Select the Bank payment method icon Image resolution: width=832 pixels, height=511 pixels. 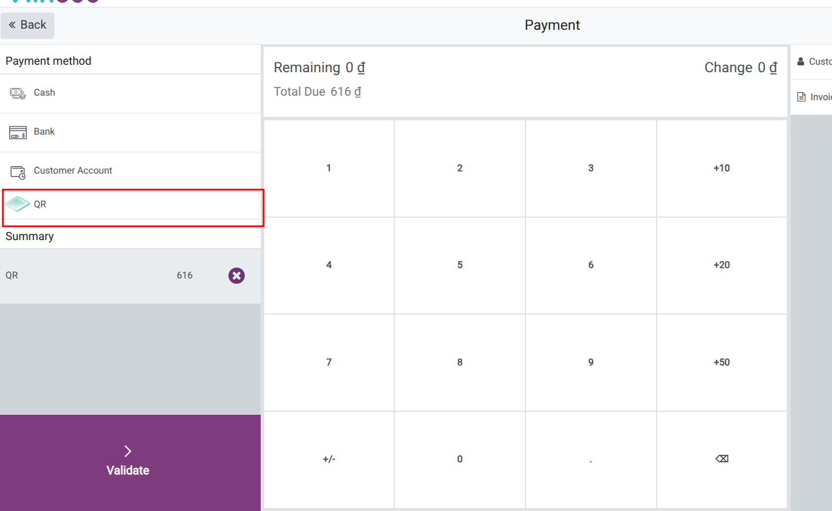pos(18,131)
